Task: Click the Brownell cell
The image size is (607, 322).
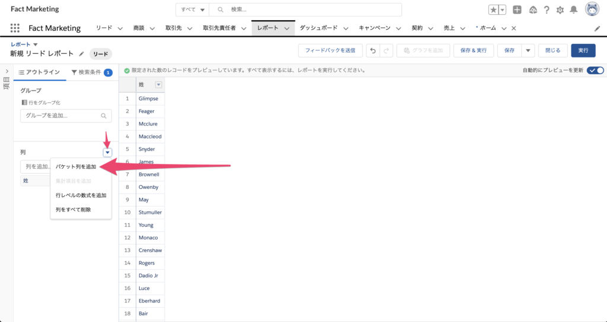Action: (150, 175)
